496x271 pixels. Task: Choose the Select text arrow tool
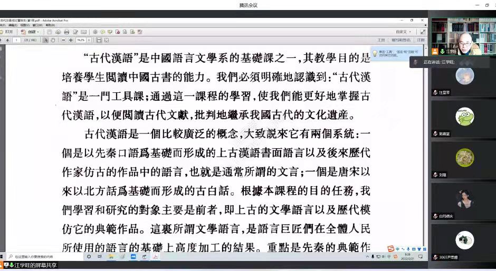click(45, 40)
